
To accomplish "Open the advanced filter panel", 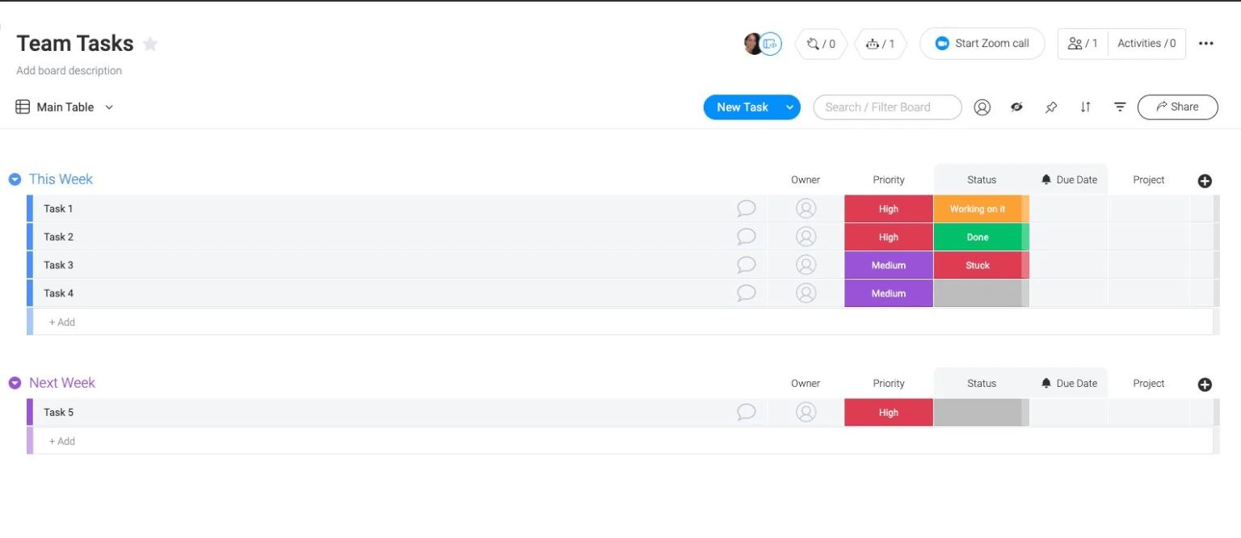I will click(x=1120, y=107).
